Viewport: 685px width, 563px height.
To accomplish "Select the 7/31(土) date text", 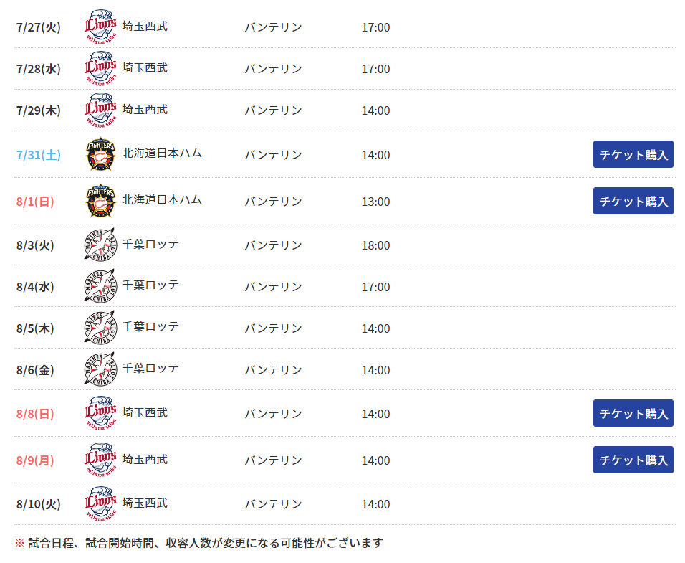I will click(39, 155).
